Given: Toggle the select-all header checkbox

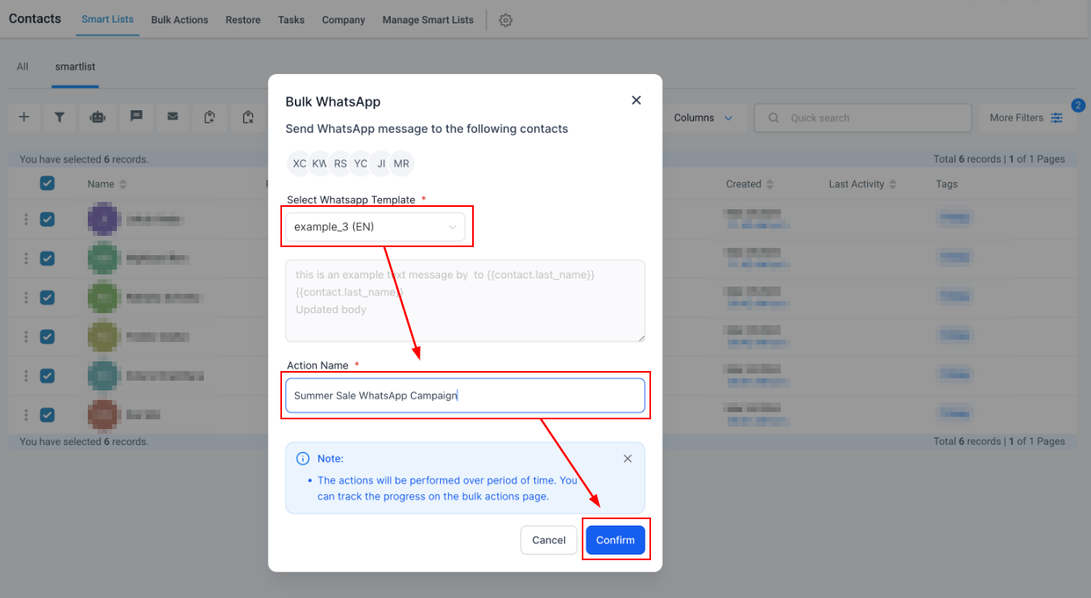Looking at the screenshot, I should click(x=48, y=184).
